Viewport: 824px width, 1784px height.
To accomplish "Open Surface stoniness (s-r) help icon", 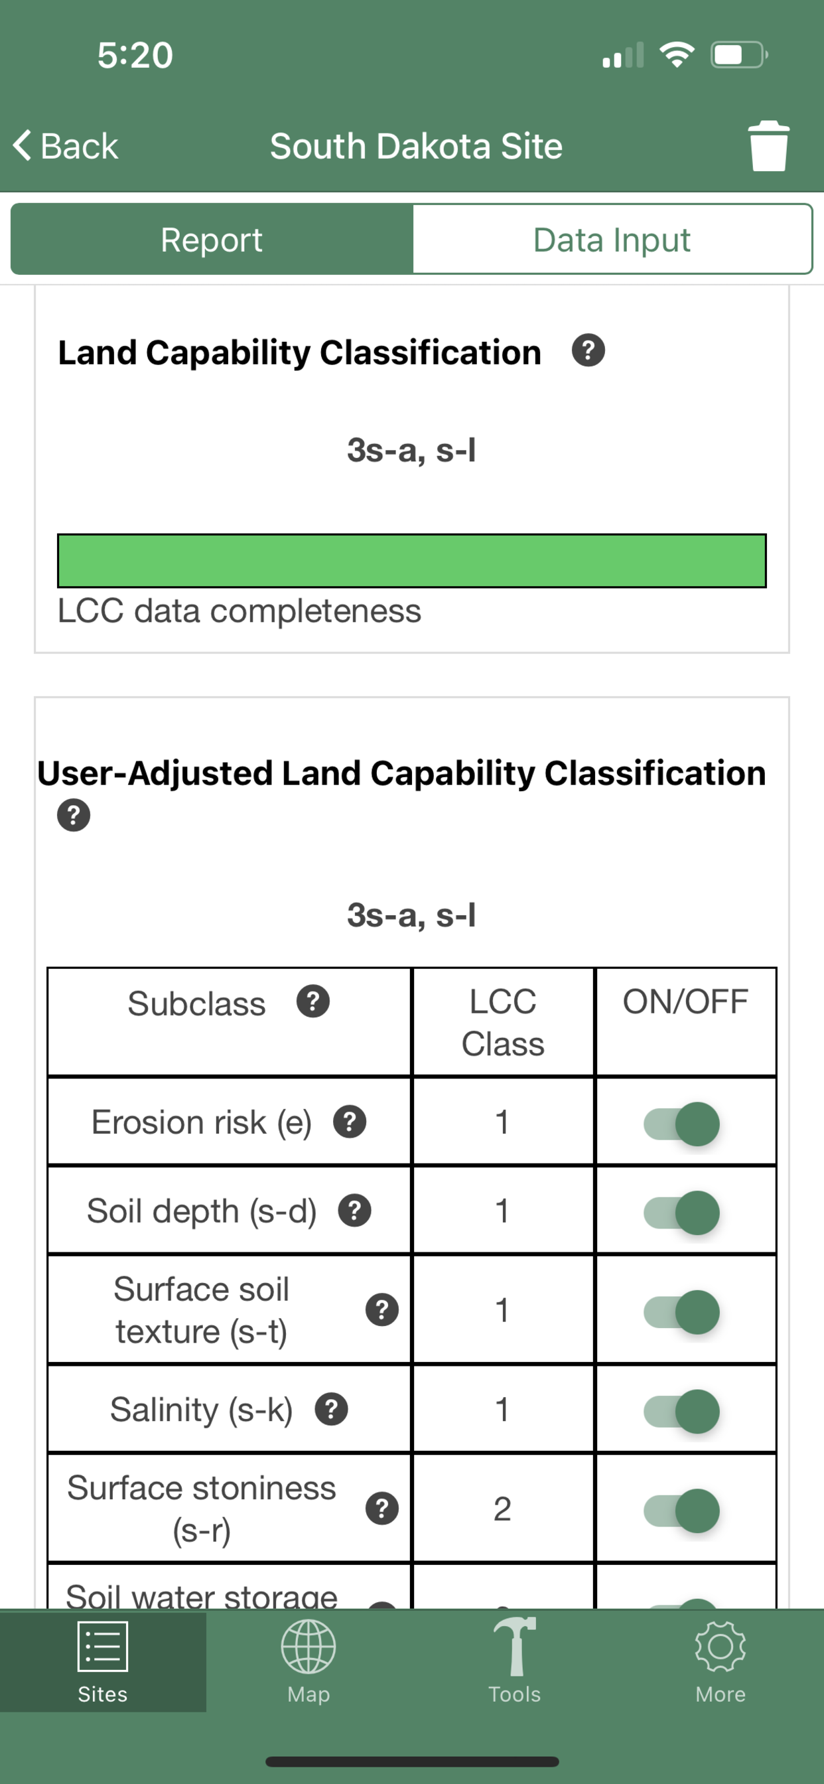I will [x=382, y=1509].
